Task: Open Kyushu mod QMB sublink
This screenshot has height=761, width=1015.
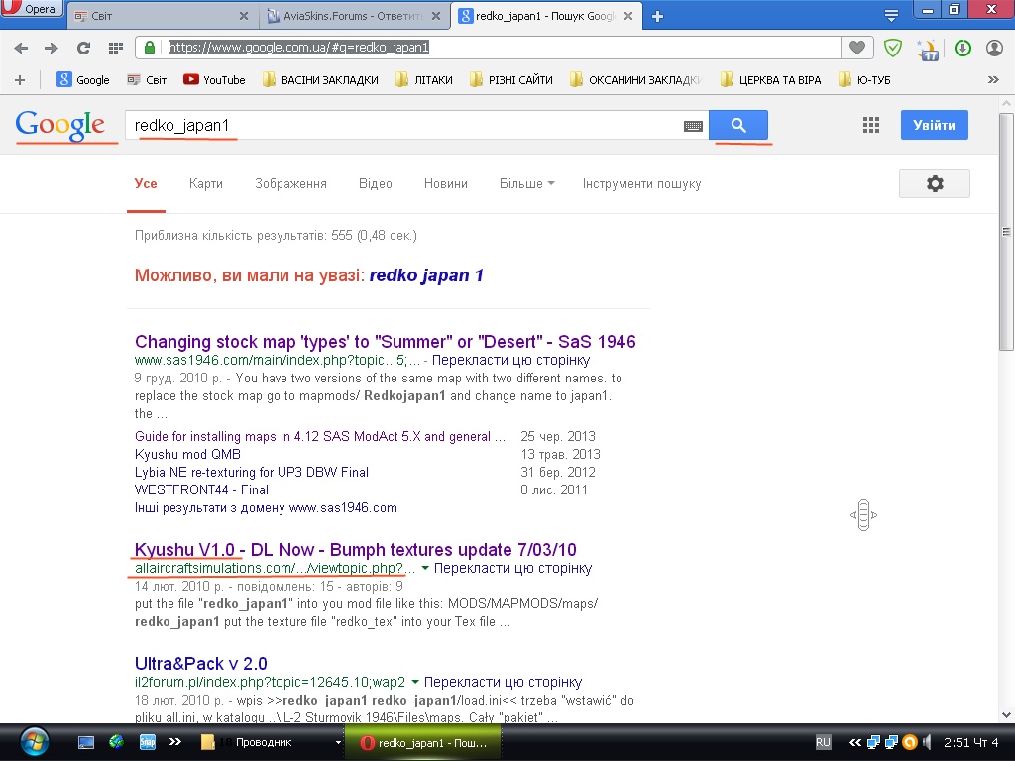Action: [187, 454]
